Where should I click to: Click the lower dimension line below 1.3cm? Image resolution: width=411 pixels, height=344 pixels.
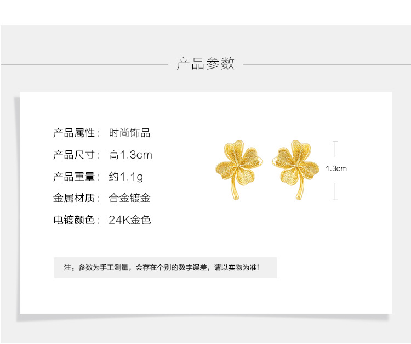tap(335, 190)
